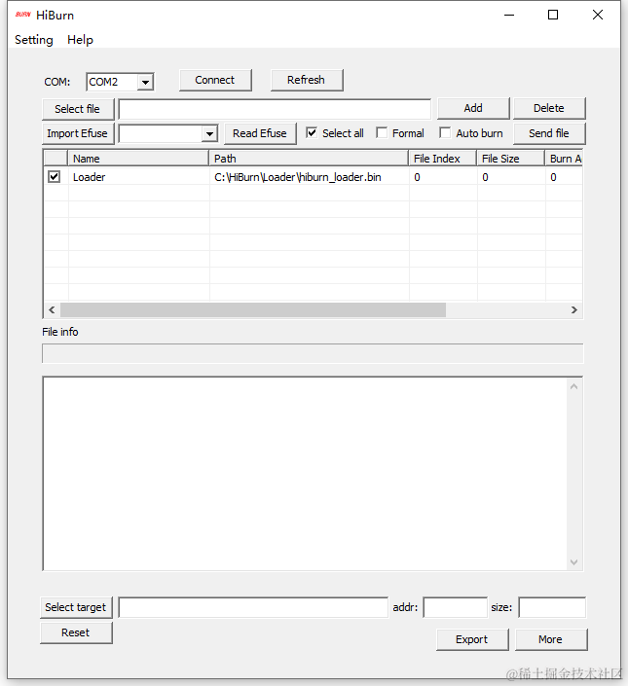
Task: Enable the Auto burn checkbox
Action: [445, 132]
